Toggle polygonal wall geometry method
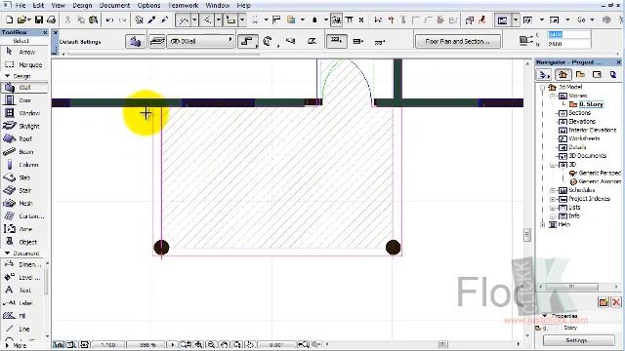The width and height of the screenshot is (625, 351). coord(312,41)
